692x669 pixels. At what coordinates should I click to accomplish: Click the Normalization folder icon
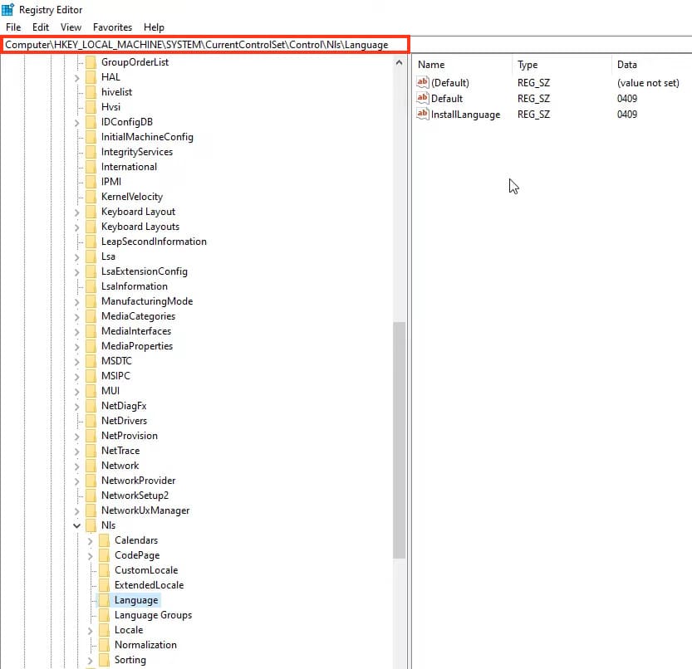coord(104,645)
